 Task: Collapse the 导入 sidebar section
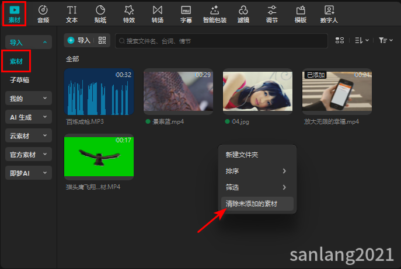pyautogui.click(x=29, y=42)
